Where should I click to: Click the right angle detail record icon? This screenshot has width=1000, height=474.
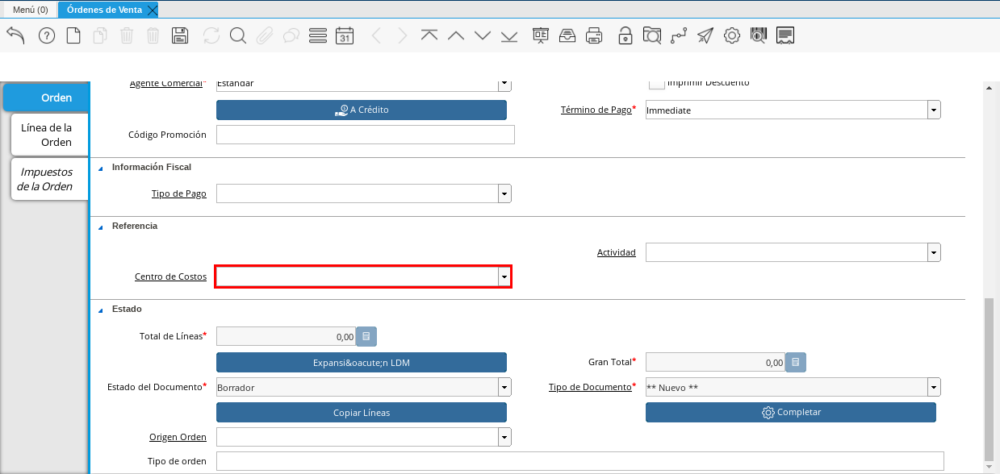[403, 35]
